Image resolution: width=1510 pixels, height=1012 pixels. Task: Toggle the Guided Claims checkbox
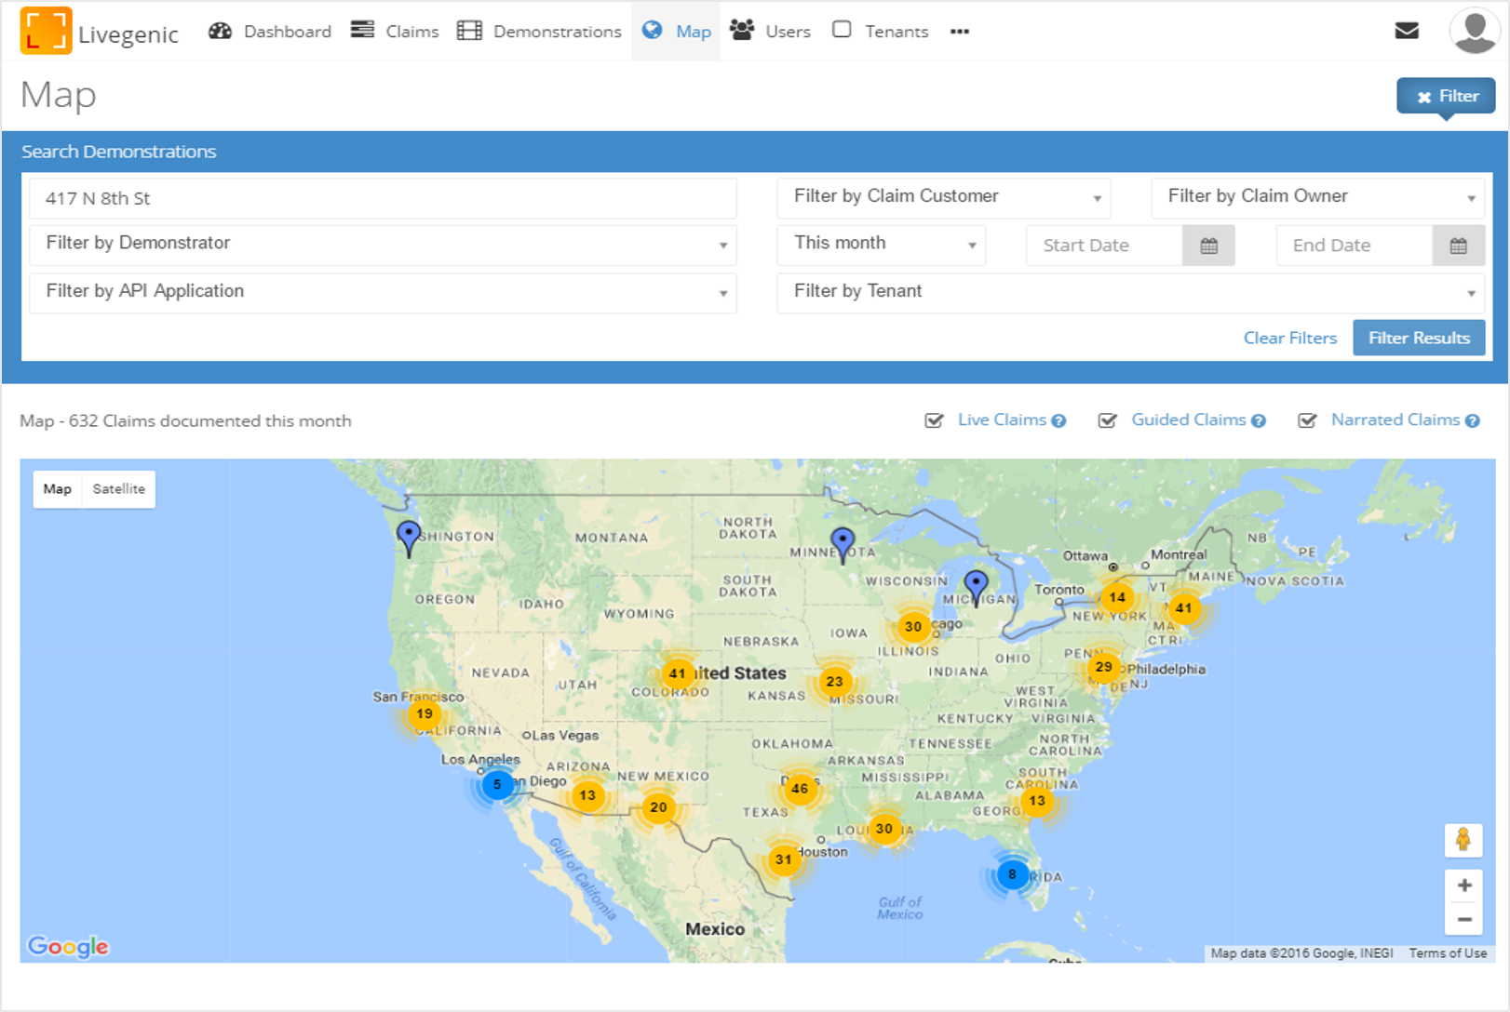click(1107, 420)
